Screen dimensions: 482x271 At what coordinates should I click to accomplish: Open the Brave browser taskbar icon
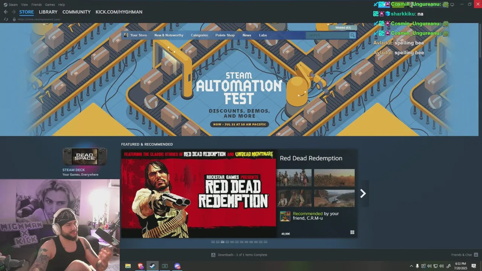[140, 266]
